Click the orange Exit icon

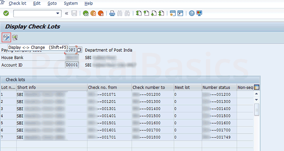[x=93, y=13]
